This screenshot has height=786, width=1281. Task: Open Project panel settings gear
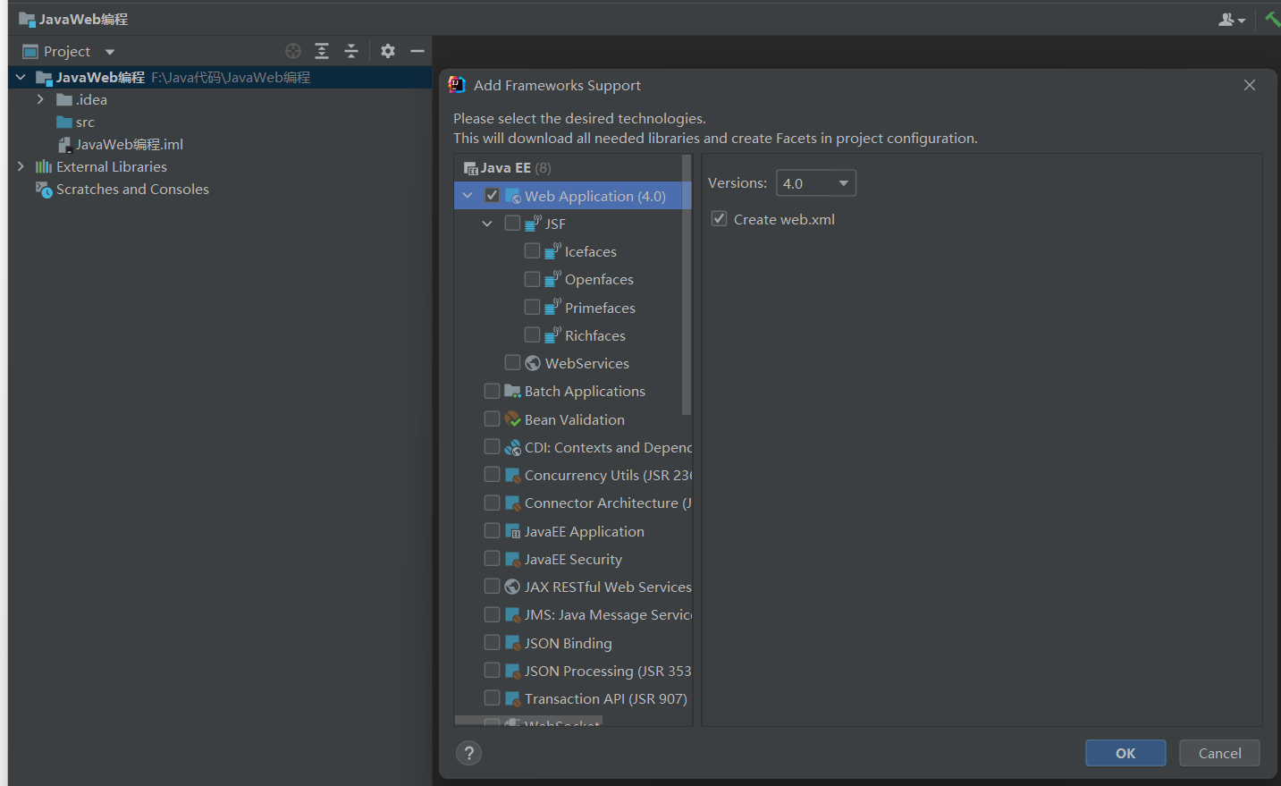click(388, 51)
